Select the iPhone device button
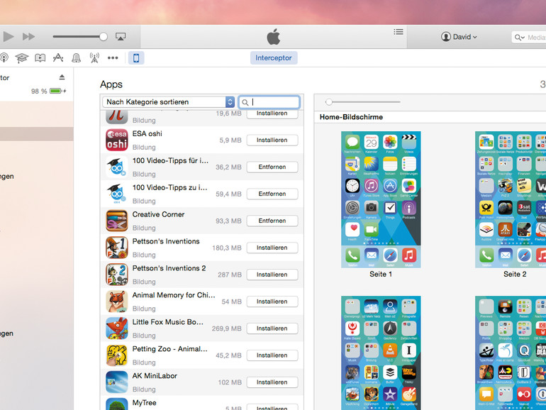This screenshot has height=410, width=546. pos(136,58)
